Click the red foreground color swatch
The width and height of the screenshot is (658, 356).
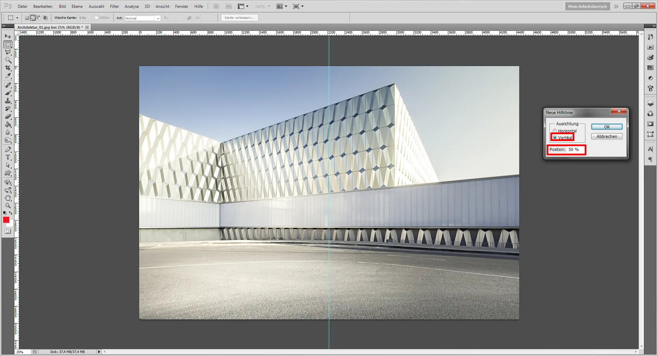[x=6, y=220]
